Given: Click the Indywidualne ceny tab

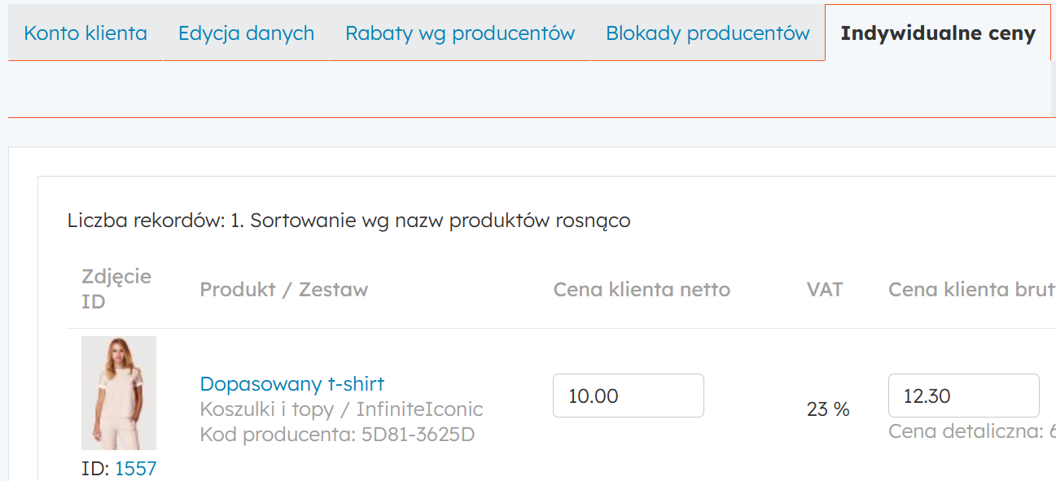Looking at the screenshot, I should [938, 33].
